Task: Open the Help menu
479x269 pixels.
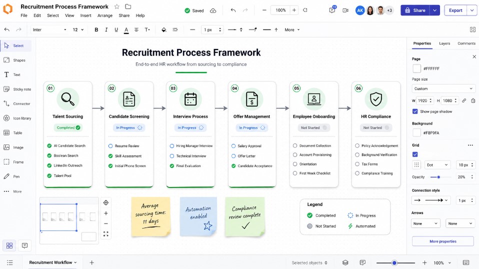Action: click(x=140, y=15)
